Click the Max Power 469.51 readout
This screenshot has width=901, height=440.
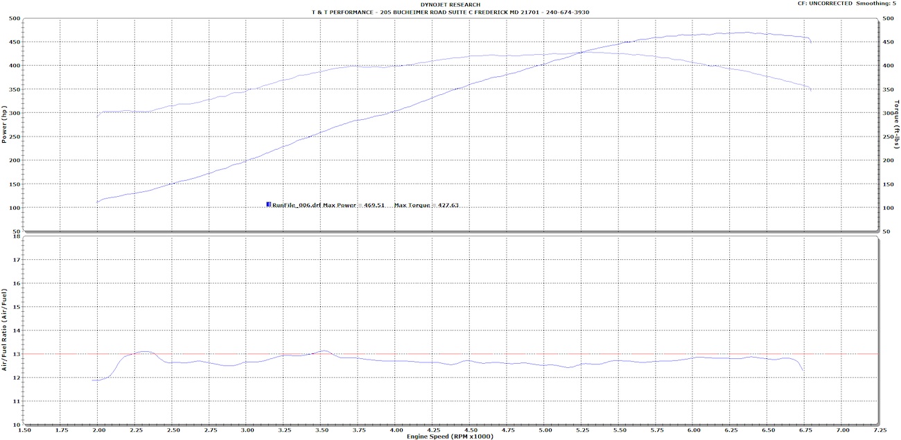[354, 205]
